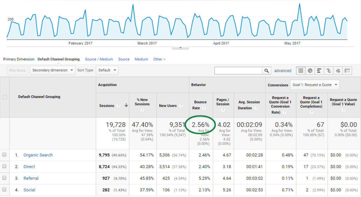The image size is (361, 197).
Task: Check the Organic Search row checkbox
Action: [5, 155]
